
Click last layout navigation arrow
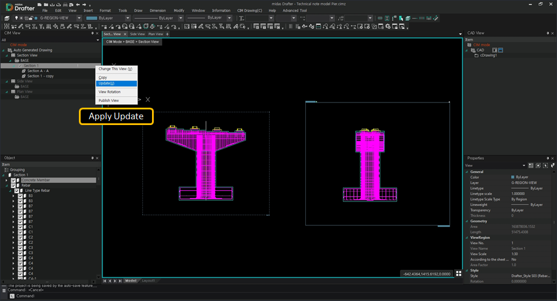click(120, 281)
